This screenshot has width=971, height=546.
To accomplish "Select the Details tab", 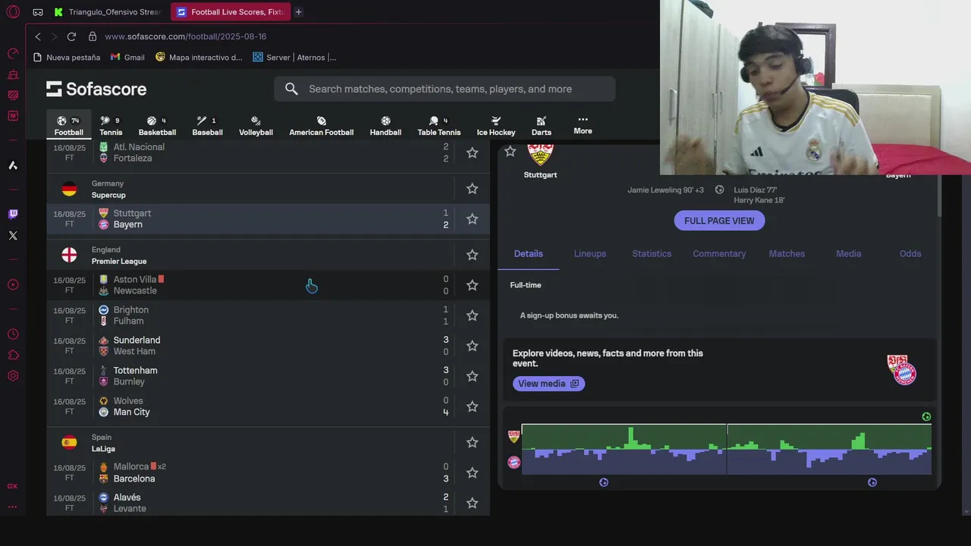I will coord(528,253).
